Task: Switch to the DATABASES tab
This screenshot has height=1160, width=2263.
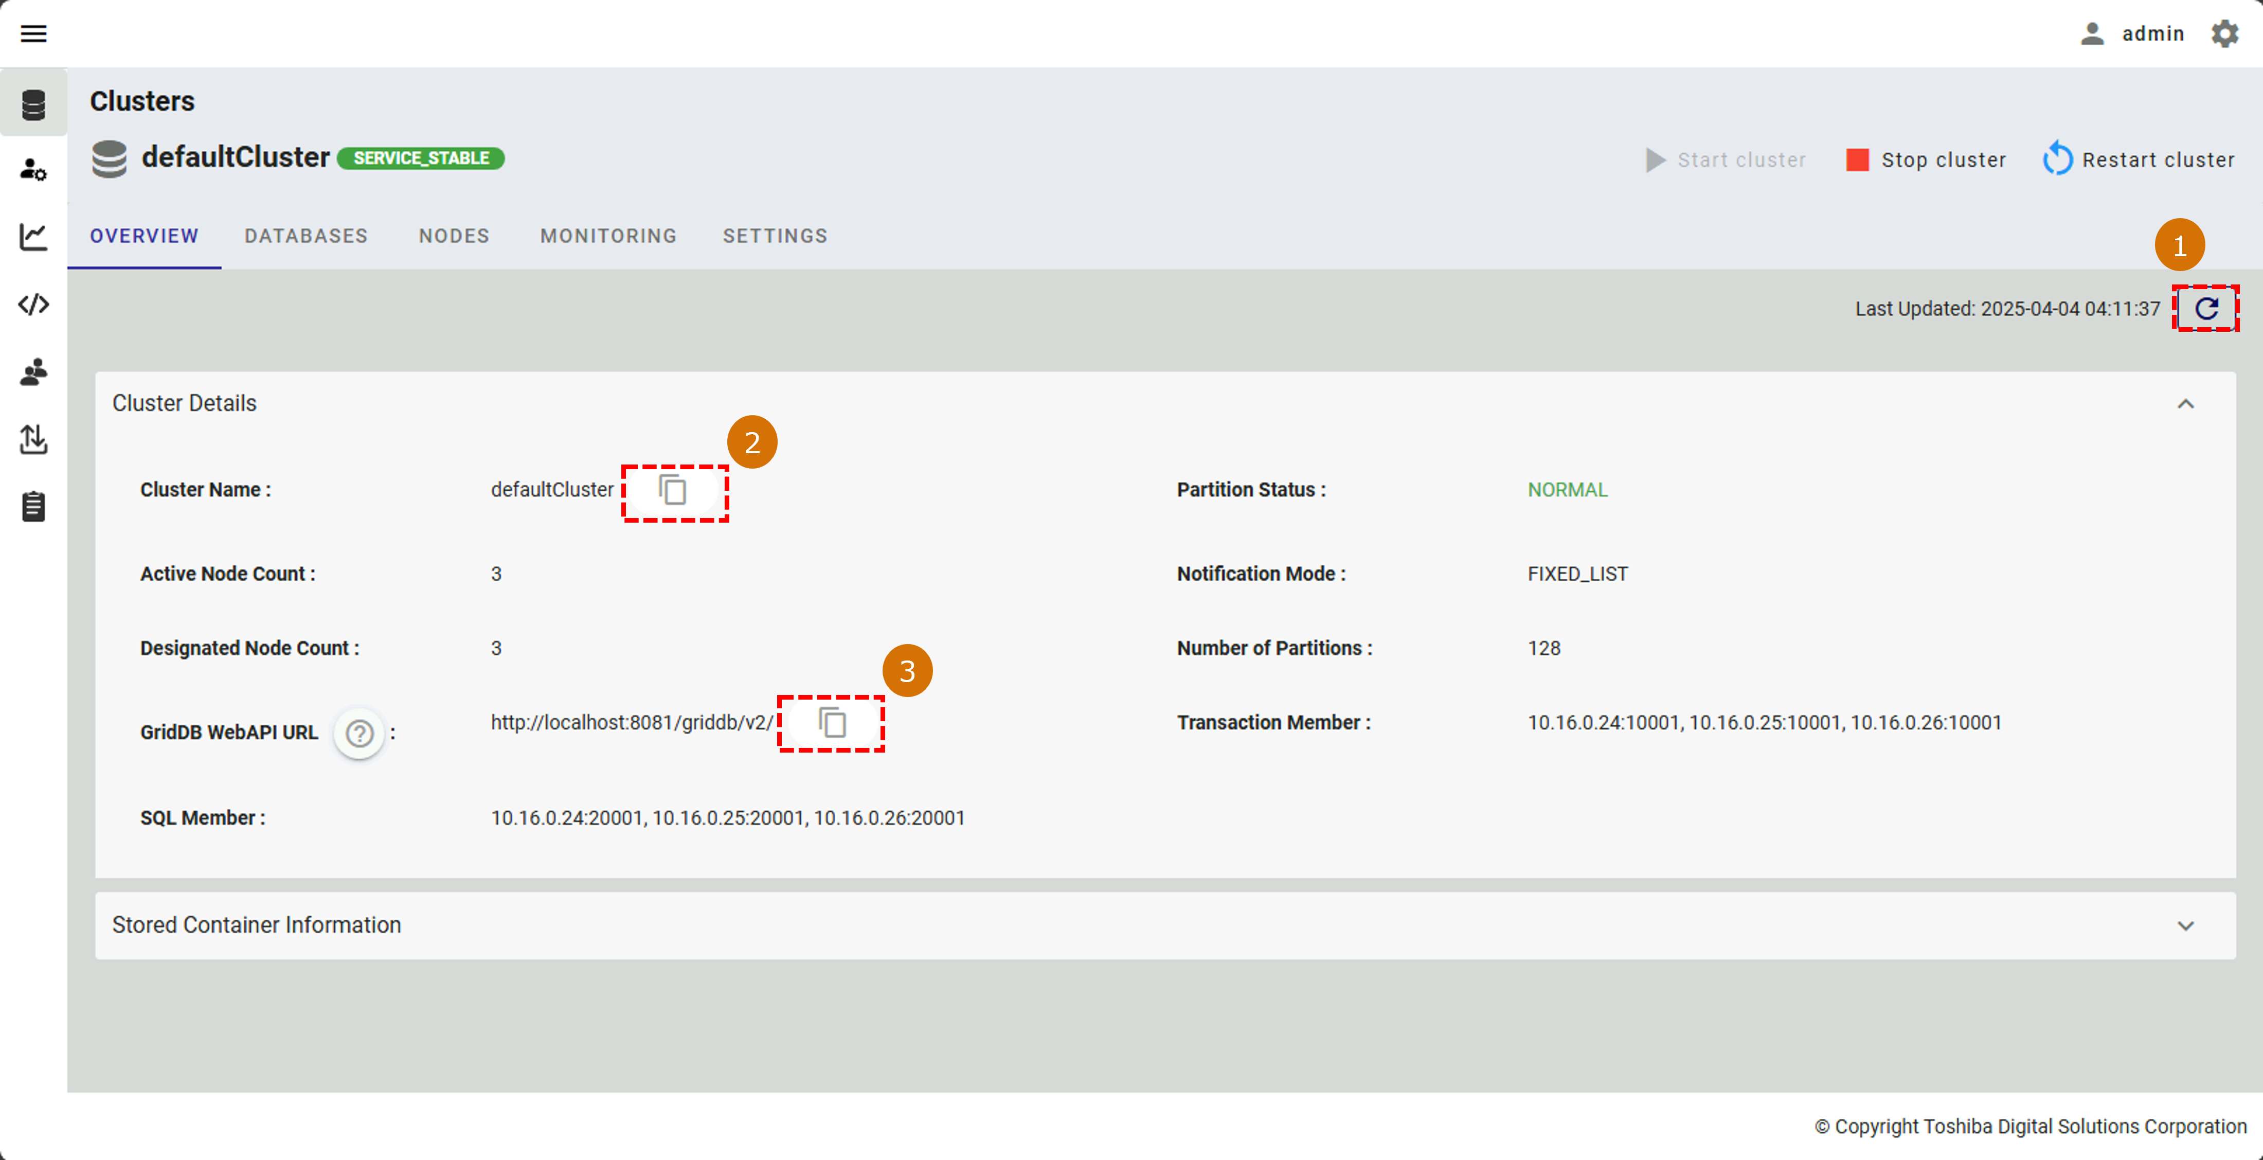Action: tap(306, 236)
